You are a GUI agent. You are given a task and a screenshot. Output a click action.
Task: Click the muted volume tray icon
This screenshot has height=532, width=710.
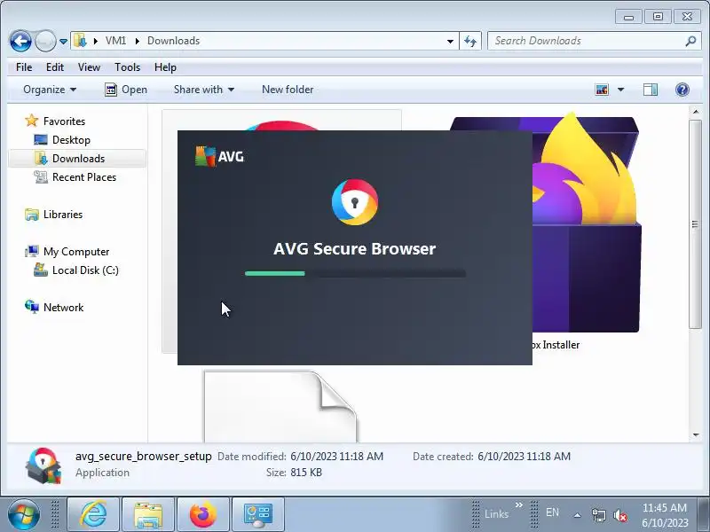click(x=619, y=515)
